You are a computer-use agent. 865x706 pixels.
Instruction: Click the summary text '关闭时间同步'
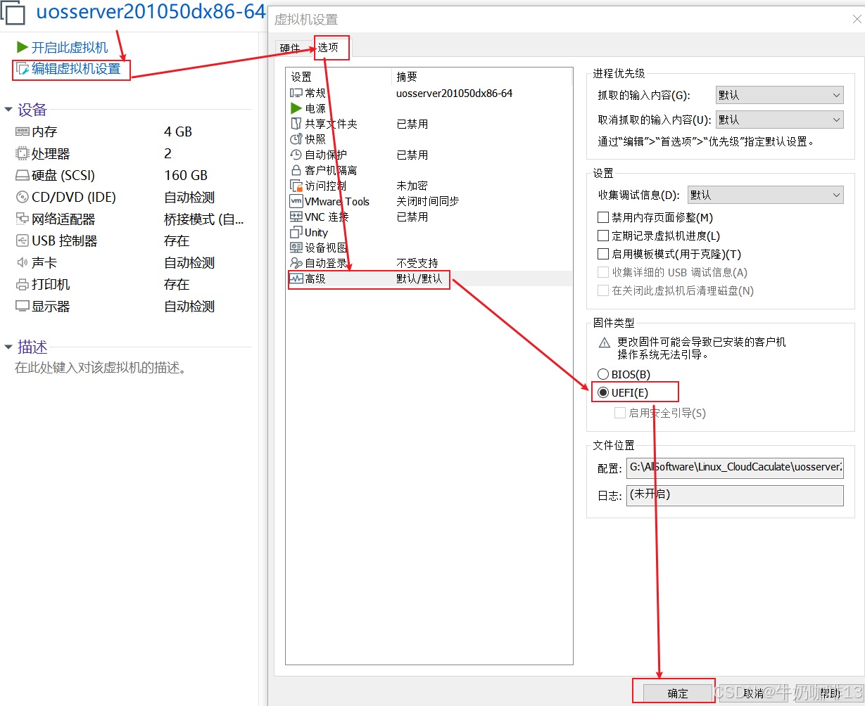point(427,201)
